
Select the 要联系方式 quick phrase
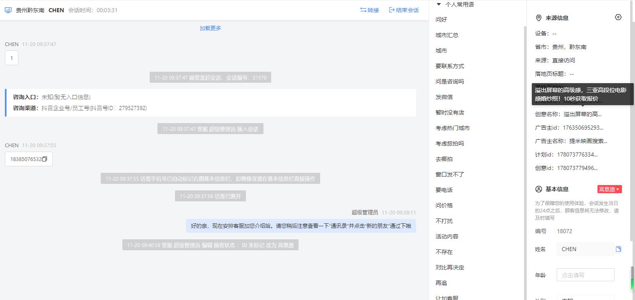[x=450, y=66]
